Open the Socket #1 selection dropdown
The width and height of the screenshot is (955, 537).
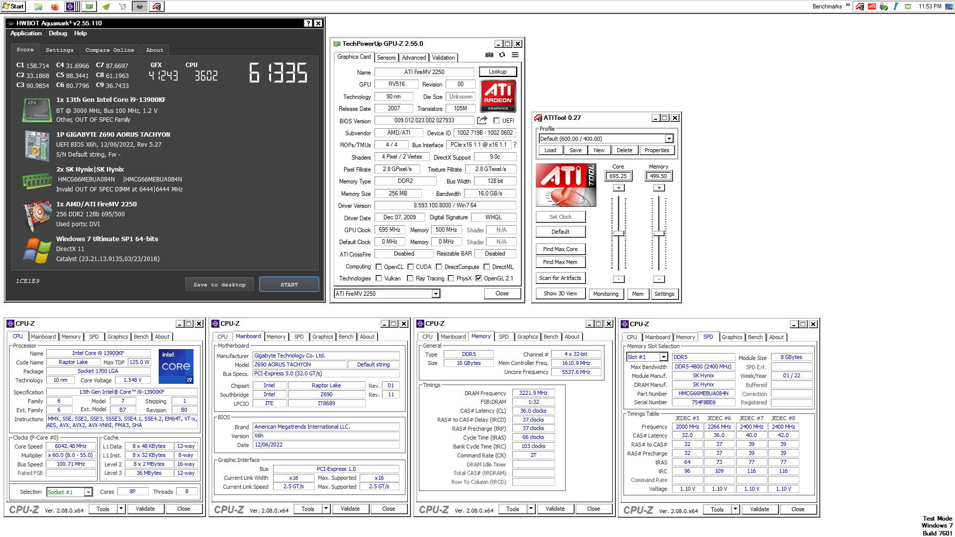click(x=88, y=492)
